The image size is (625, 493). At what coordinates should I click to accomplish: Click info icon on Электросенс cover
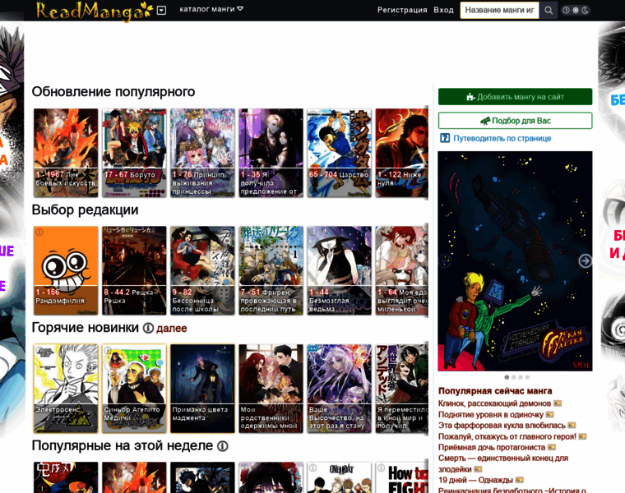[39, 350]
